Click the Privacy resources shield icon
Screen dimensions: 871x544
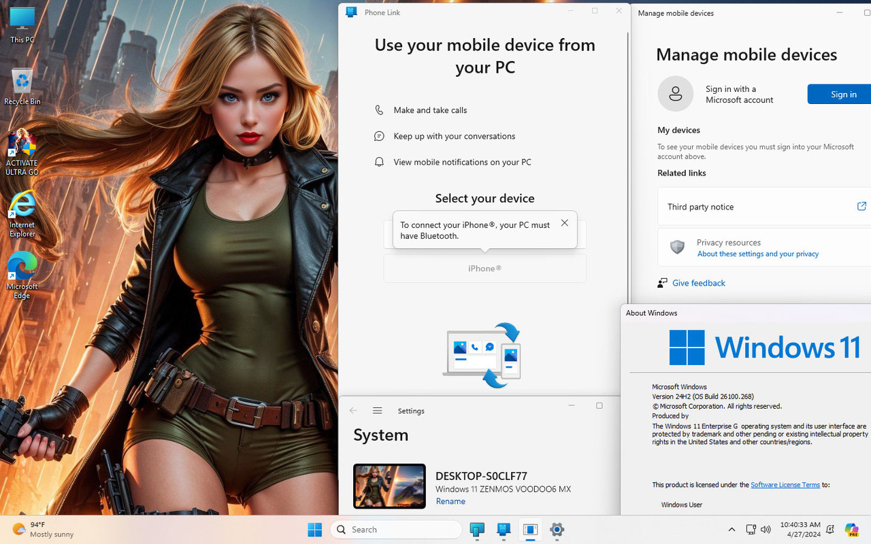[x=677, y=248]
